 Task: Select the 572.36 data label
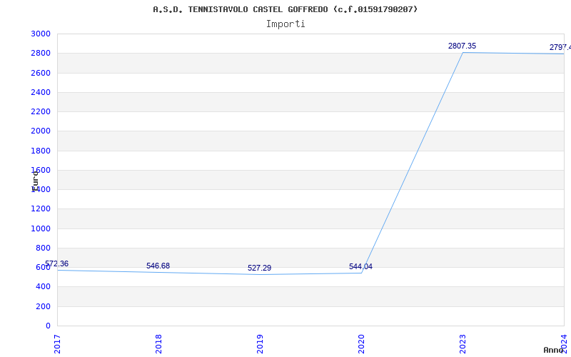coord(57,263)
